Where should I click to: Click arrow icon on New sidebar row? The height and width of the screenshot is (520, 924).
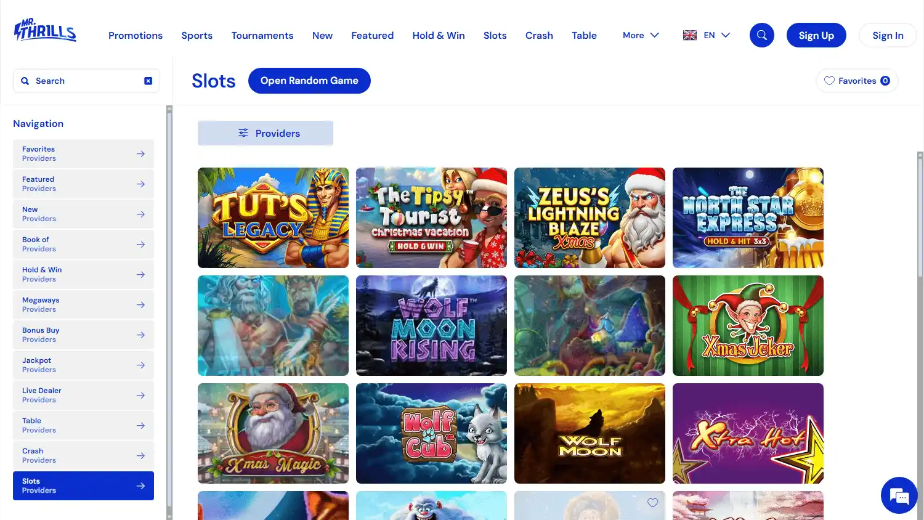click(x=140, y=214)
